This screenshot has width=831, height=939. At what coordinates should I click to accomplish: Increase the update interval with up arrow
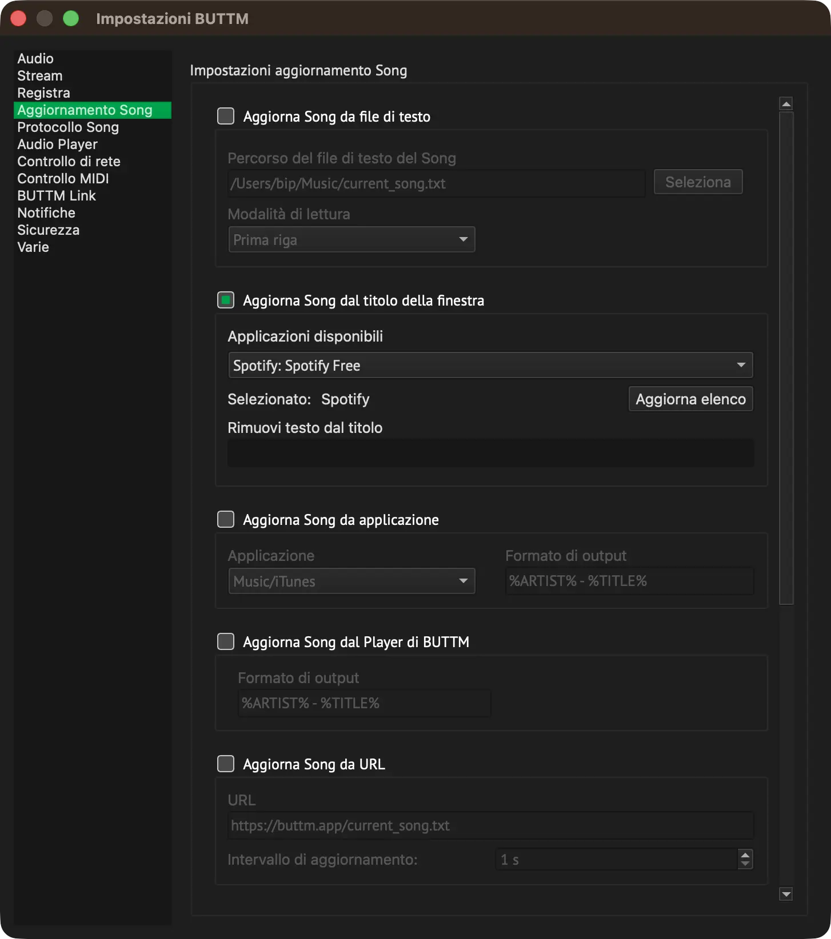(x=745, y=854)
